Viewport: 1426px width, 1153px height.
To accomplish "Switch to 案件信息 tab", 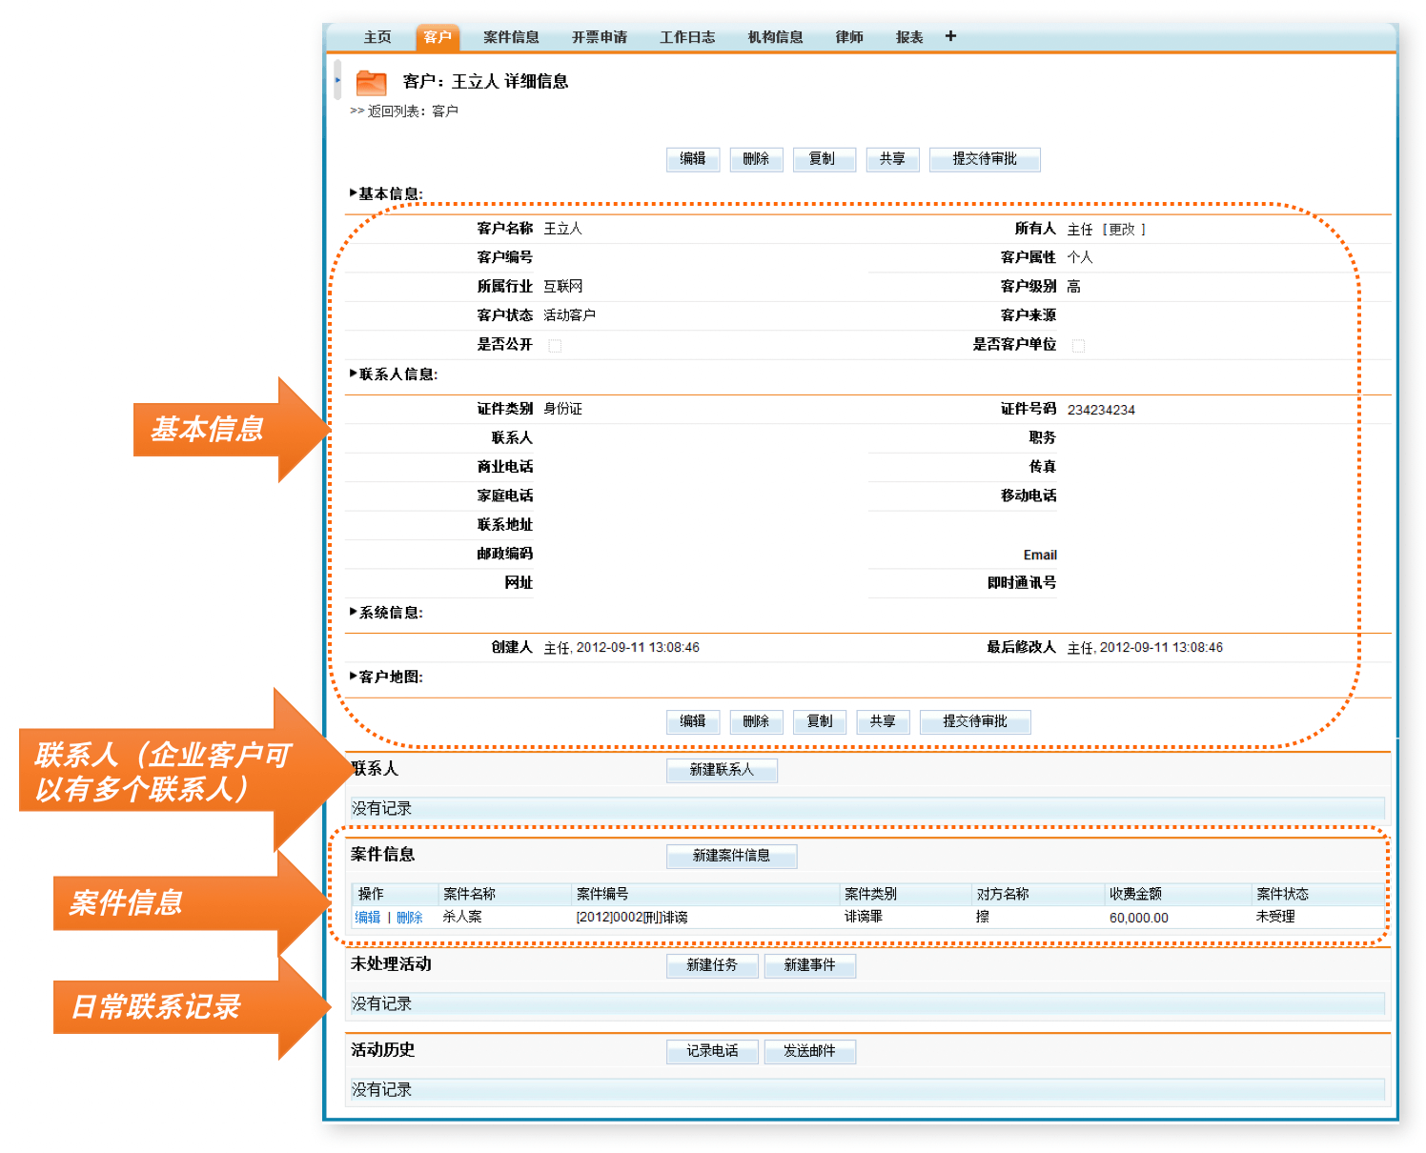I will [x=511, y=37].
